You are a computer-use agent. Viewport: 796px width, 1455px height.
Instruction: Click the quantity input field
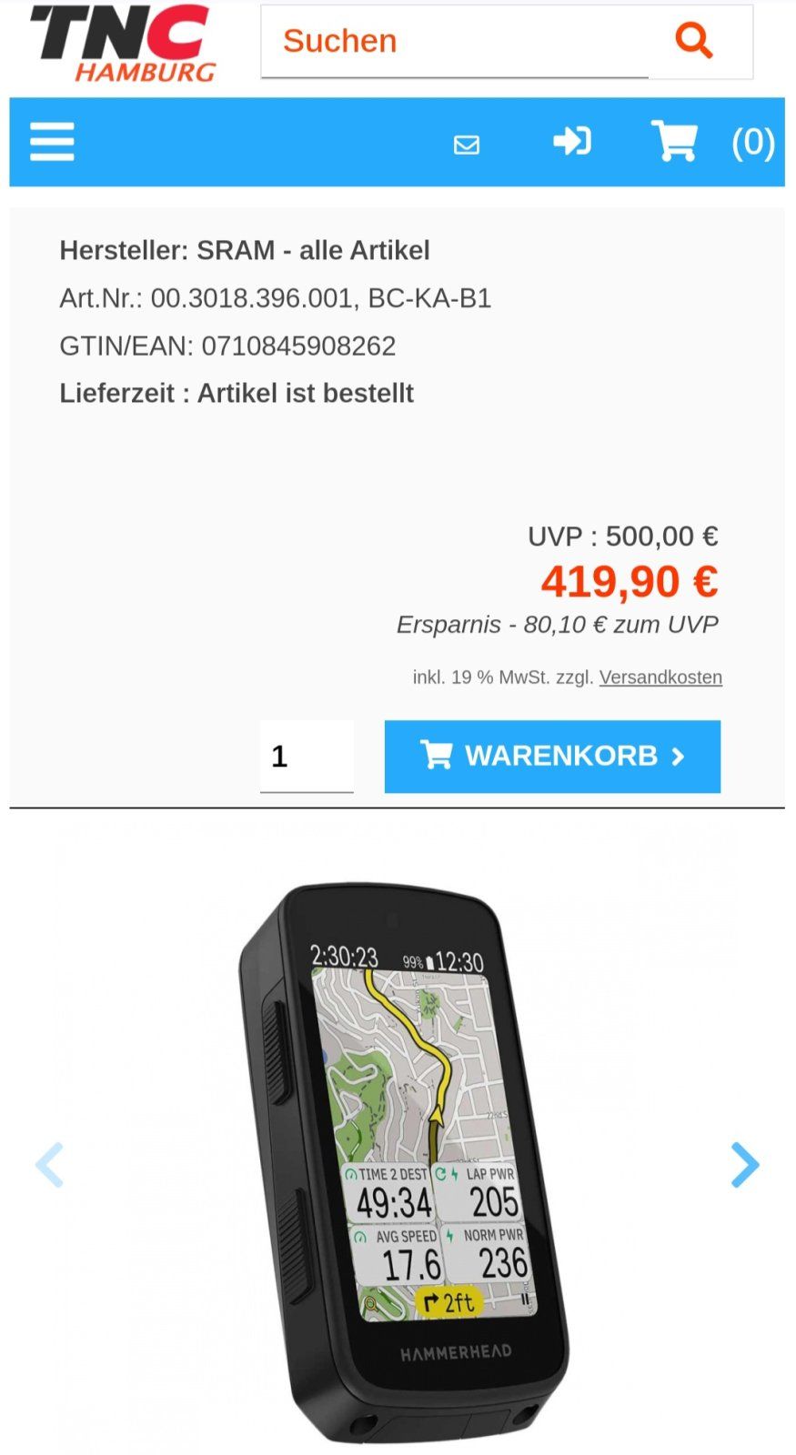pos(307,757)
